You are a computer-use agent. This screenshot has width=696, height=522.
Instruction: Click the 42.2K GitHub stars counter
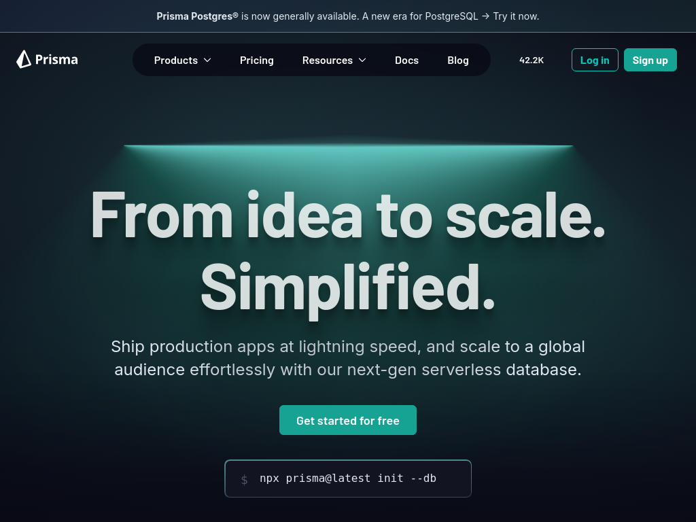pyautogui.click(x=531, y=60)
